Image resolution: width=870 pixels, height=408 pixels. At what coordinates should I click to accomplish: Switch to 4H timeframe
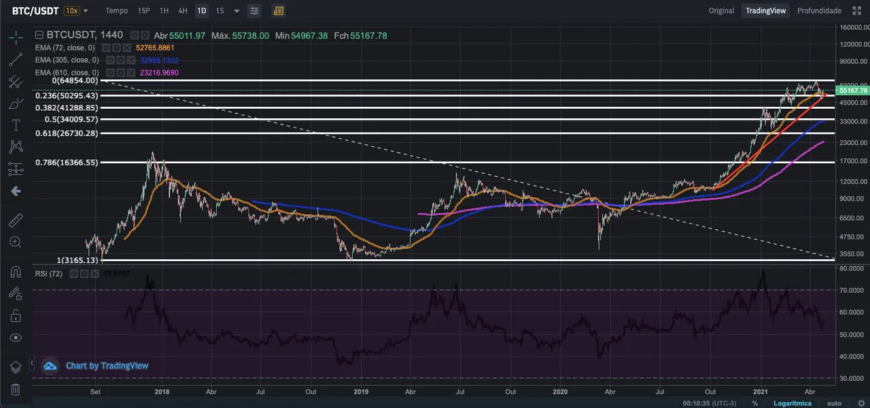(x=183, y=11)
